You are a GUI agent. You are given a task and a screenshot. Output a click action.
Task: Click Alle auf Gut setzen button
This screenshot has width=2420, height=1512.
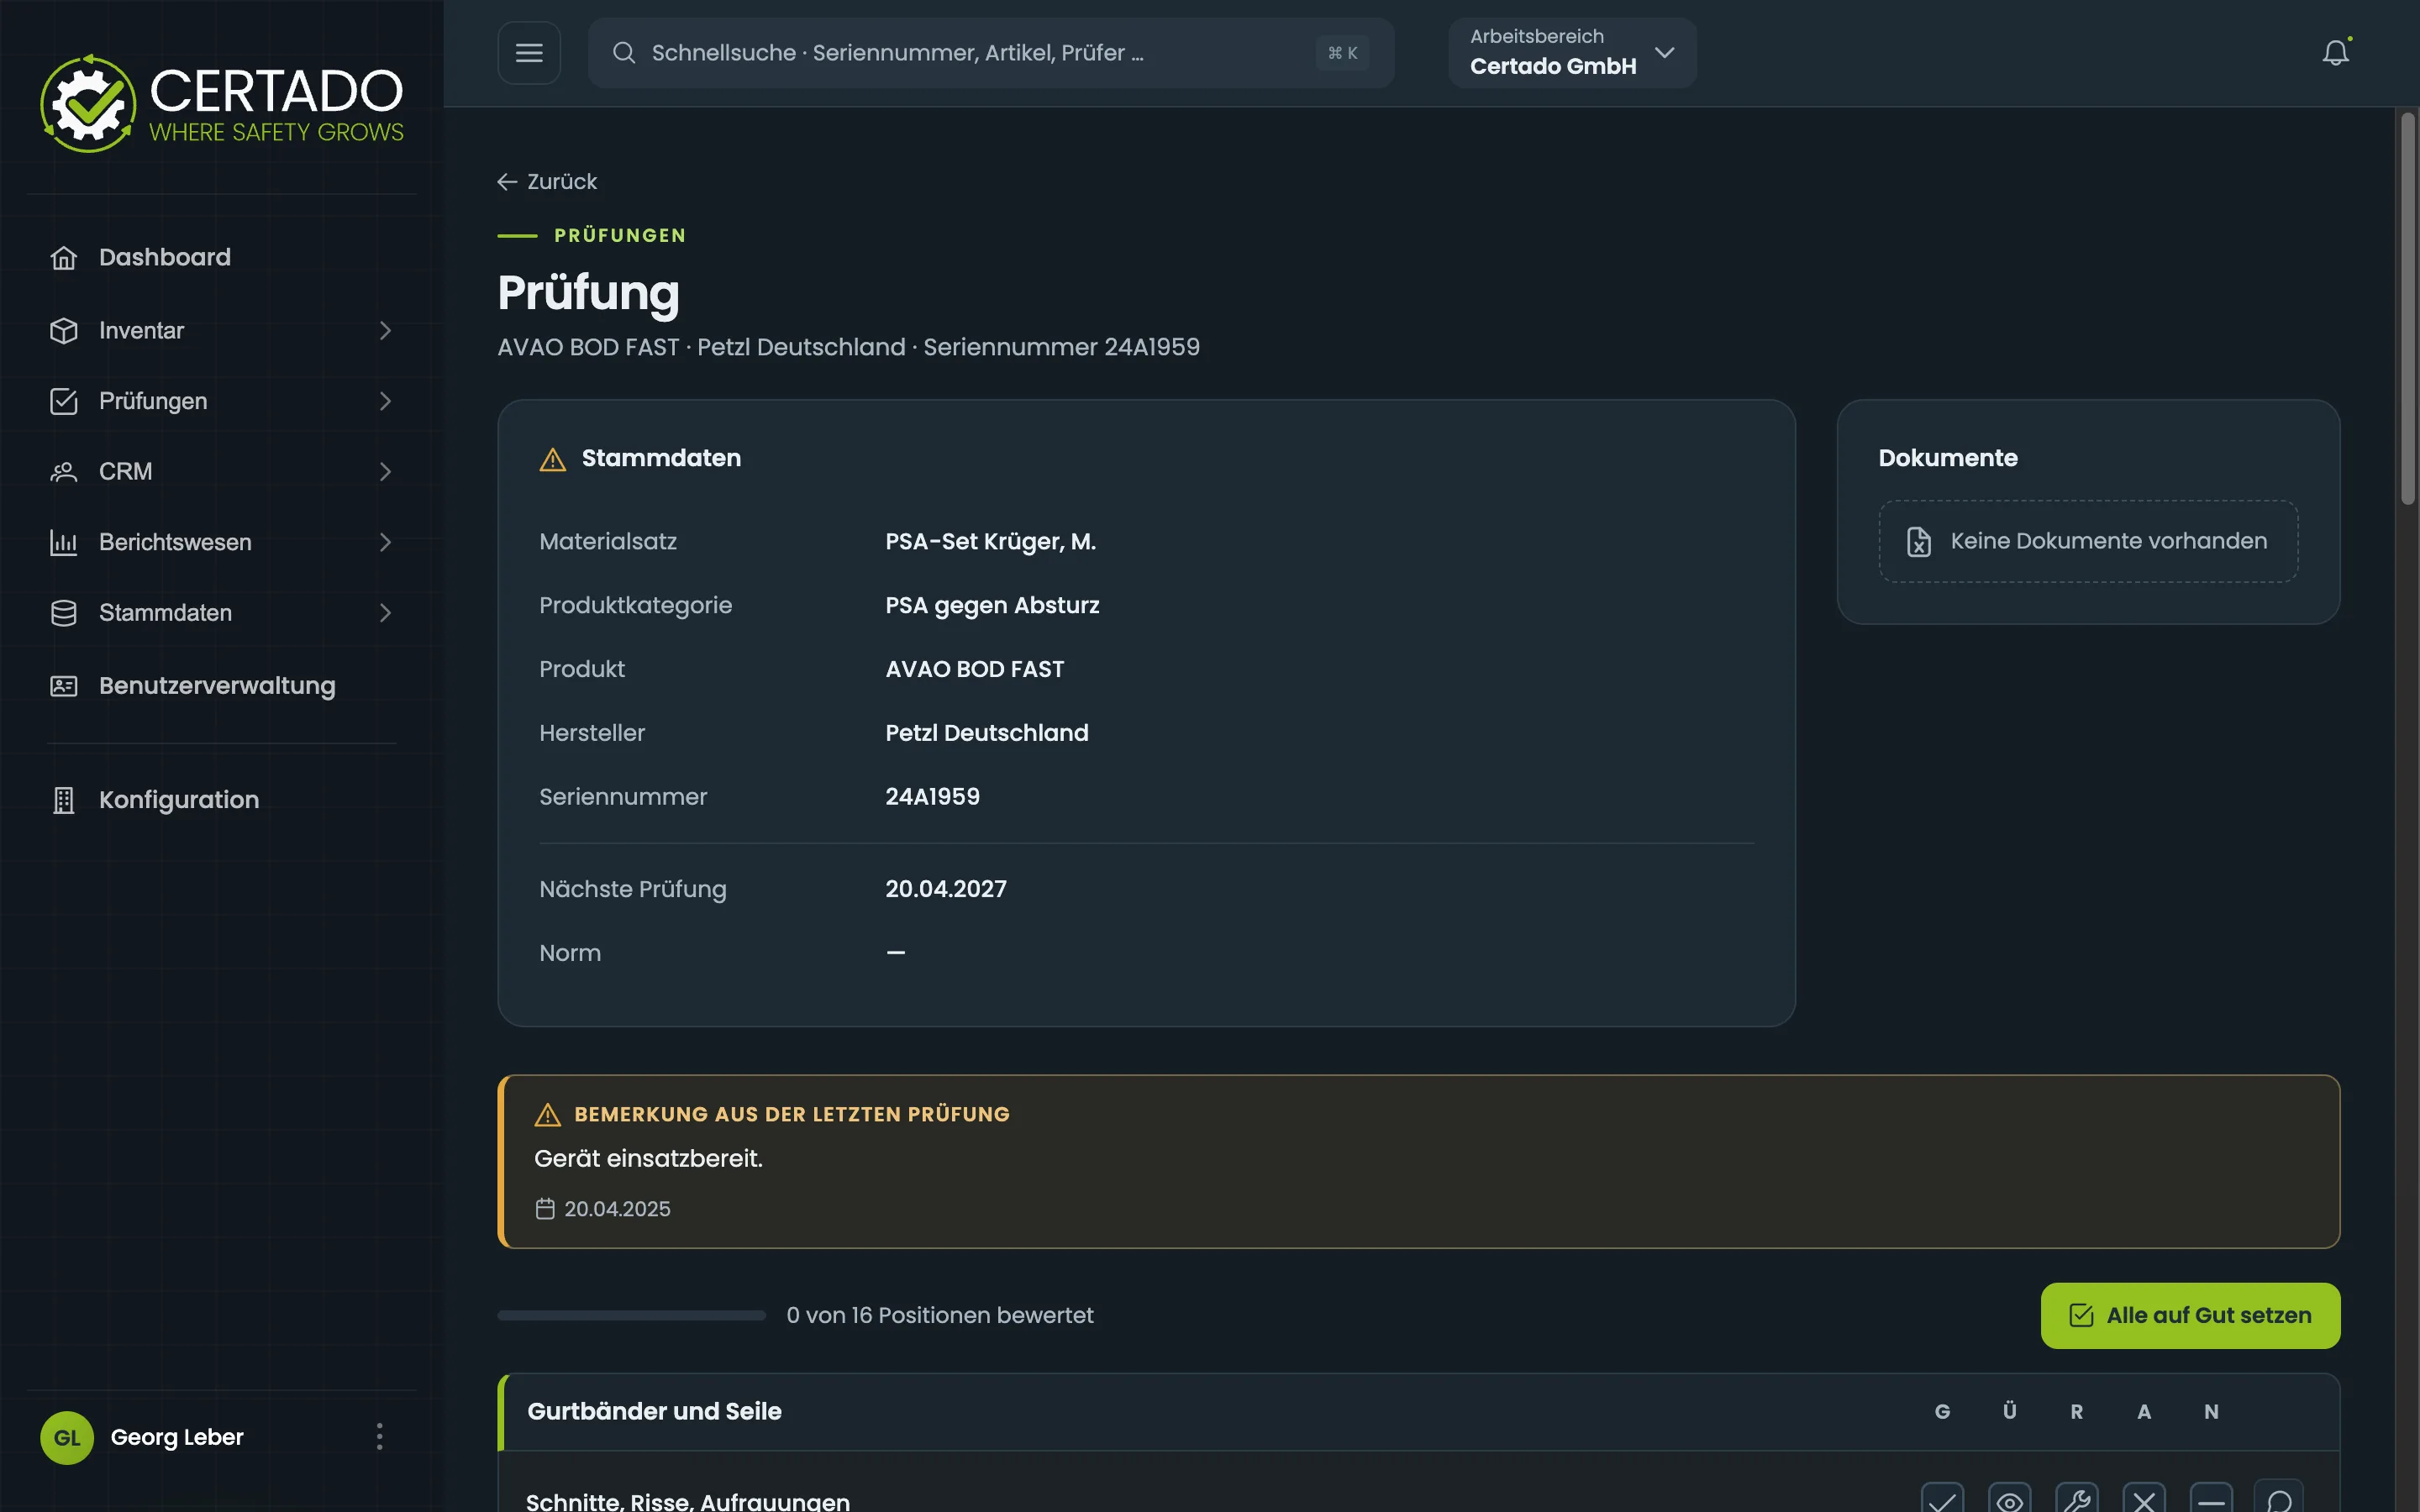coord(2190,1316)
